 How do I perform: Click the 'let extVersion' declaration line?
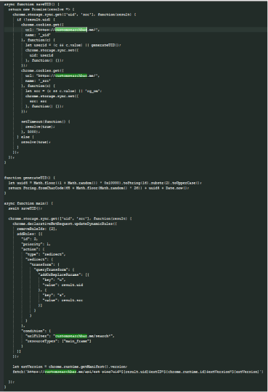coord(70,367)
